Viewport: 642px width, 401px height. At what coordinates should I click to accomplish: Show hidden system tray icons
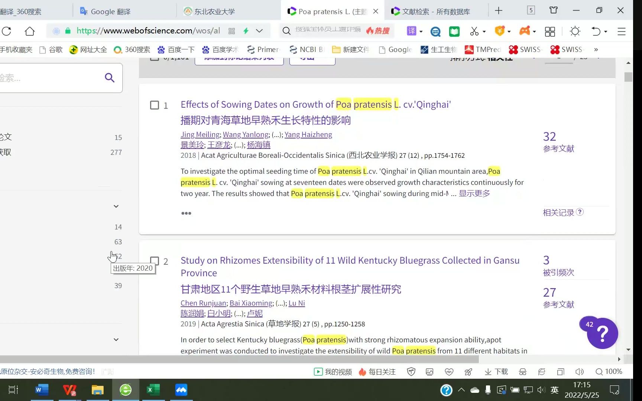point(461,390)
